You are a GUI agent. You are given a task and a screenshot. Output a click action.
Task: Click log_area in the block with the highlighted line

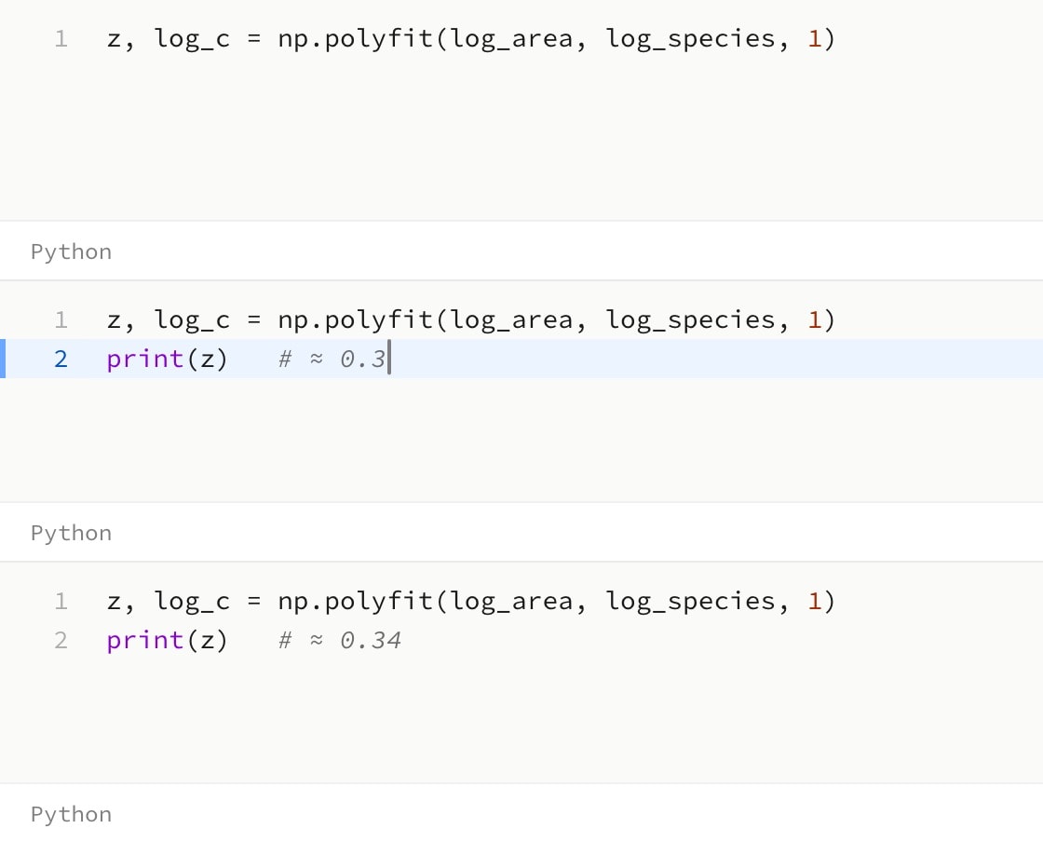(x=511, y=319)
